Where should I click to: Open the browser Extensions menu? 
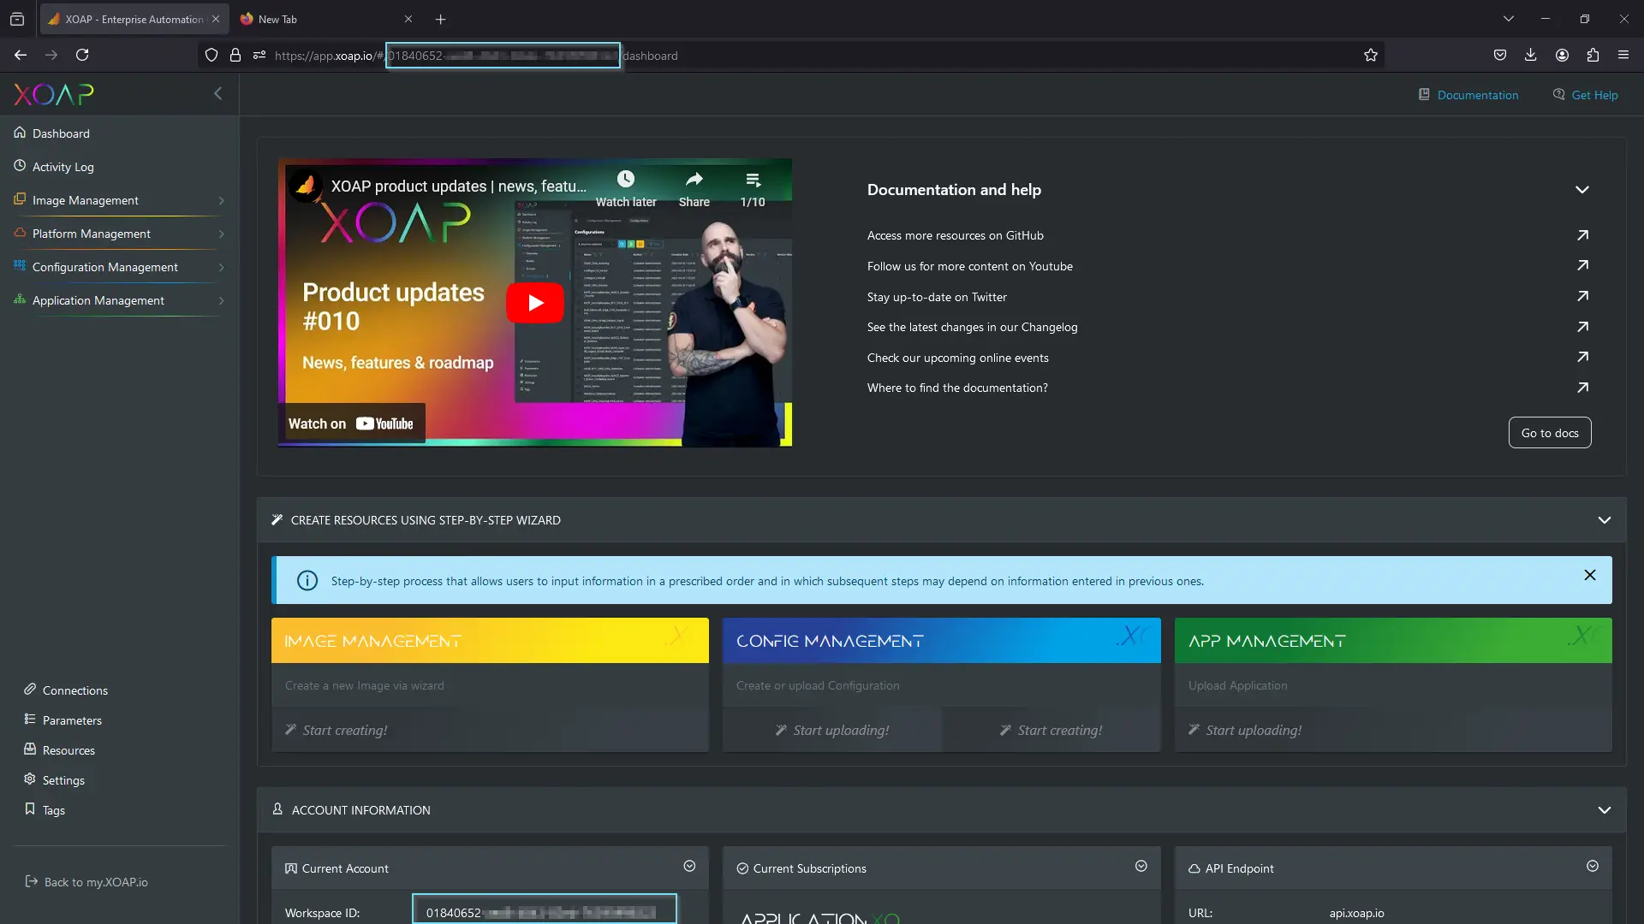(x=1593, y=56)
